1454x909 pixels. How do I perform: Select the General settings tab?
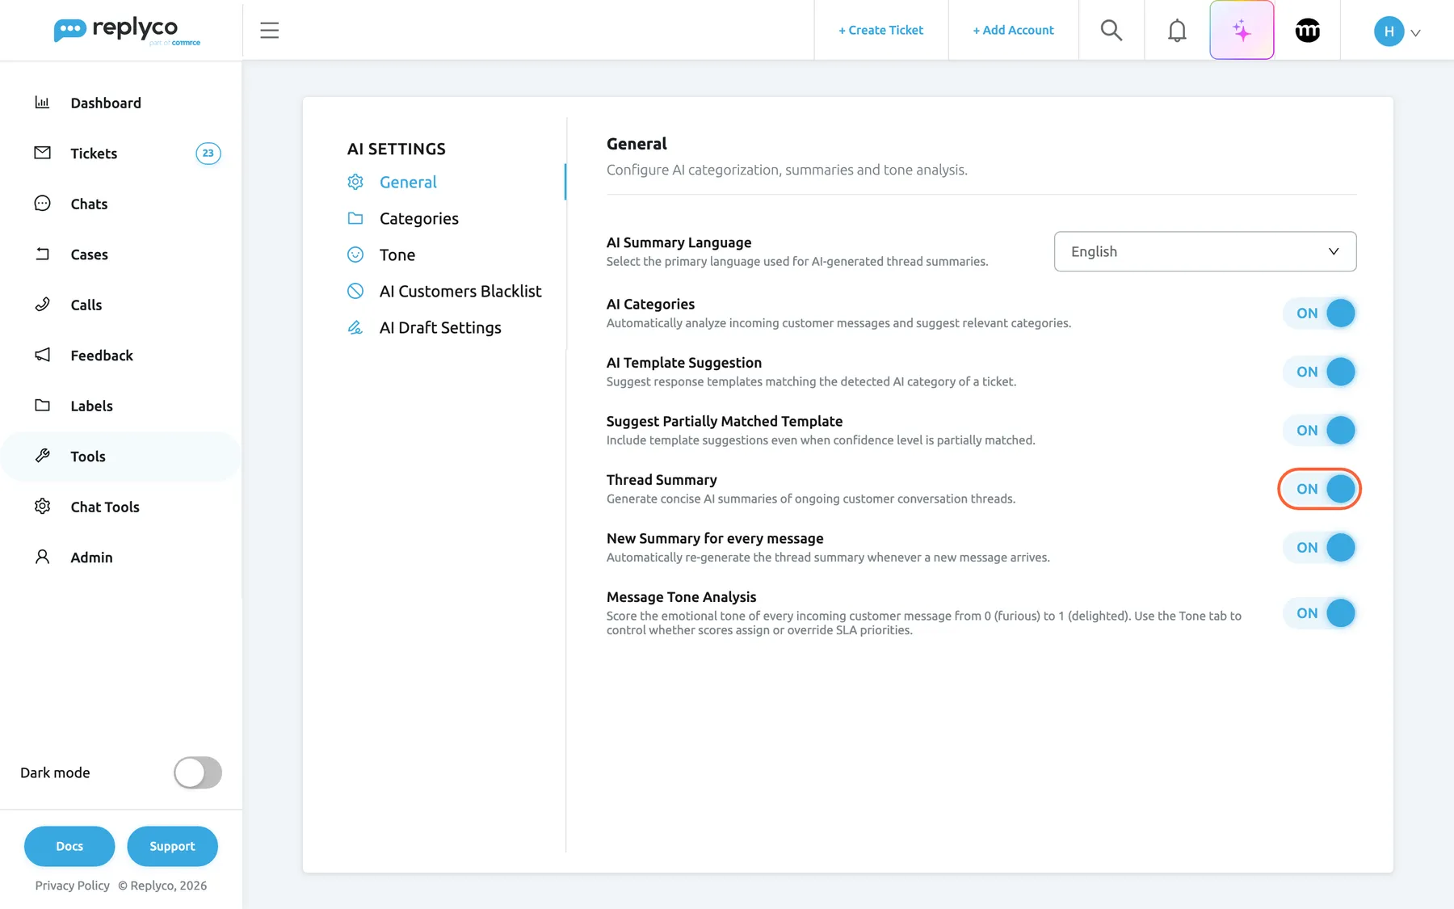pyautogui.click(x=408, y=182)
